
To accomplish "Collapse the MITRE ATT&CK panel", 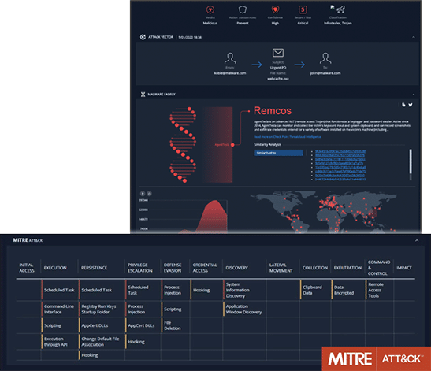I will (x=417, y=240).
